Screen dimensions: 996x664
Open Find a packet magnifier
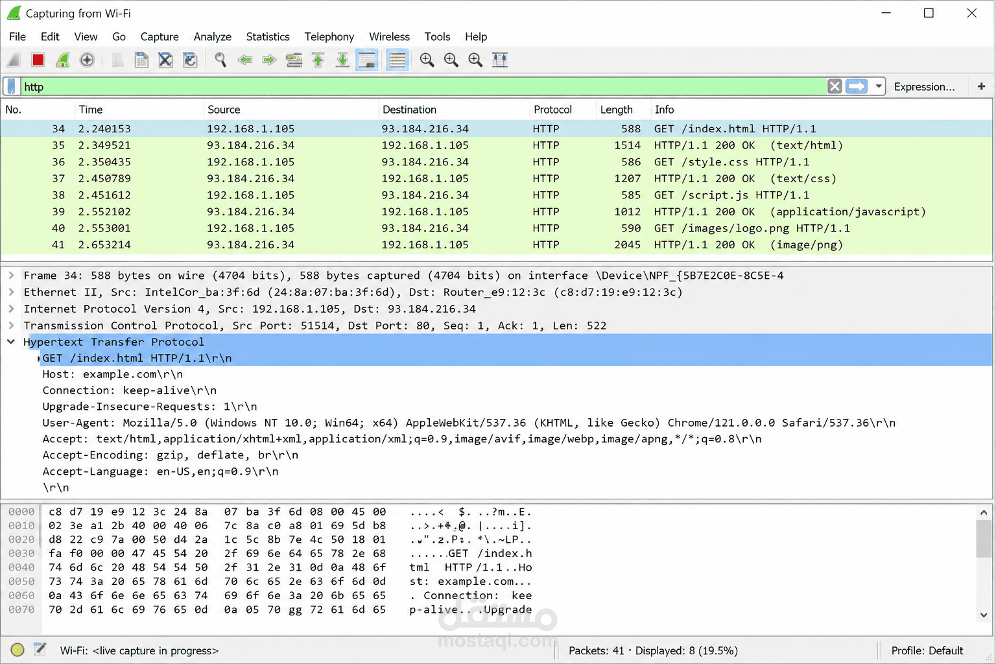pyautogui.click(x=220, y=60)
